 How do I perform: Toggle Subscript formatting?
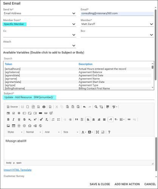coord(29,119)
